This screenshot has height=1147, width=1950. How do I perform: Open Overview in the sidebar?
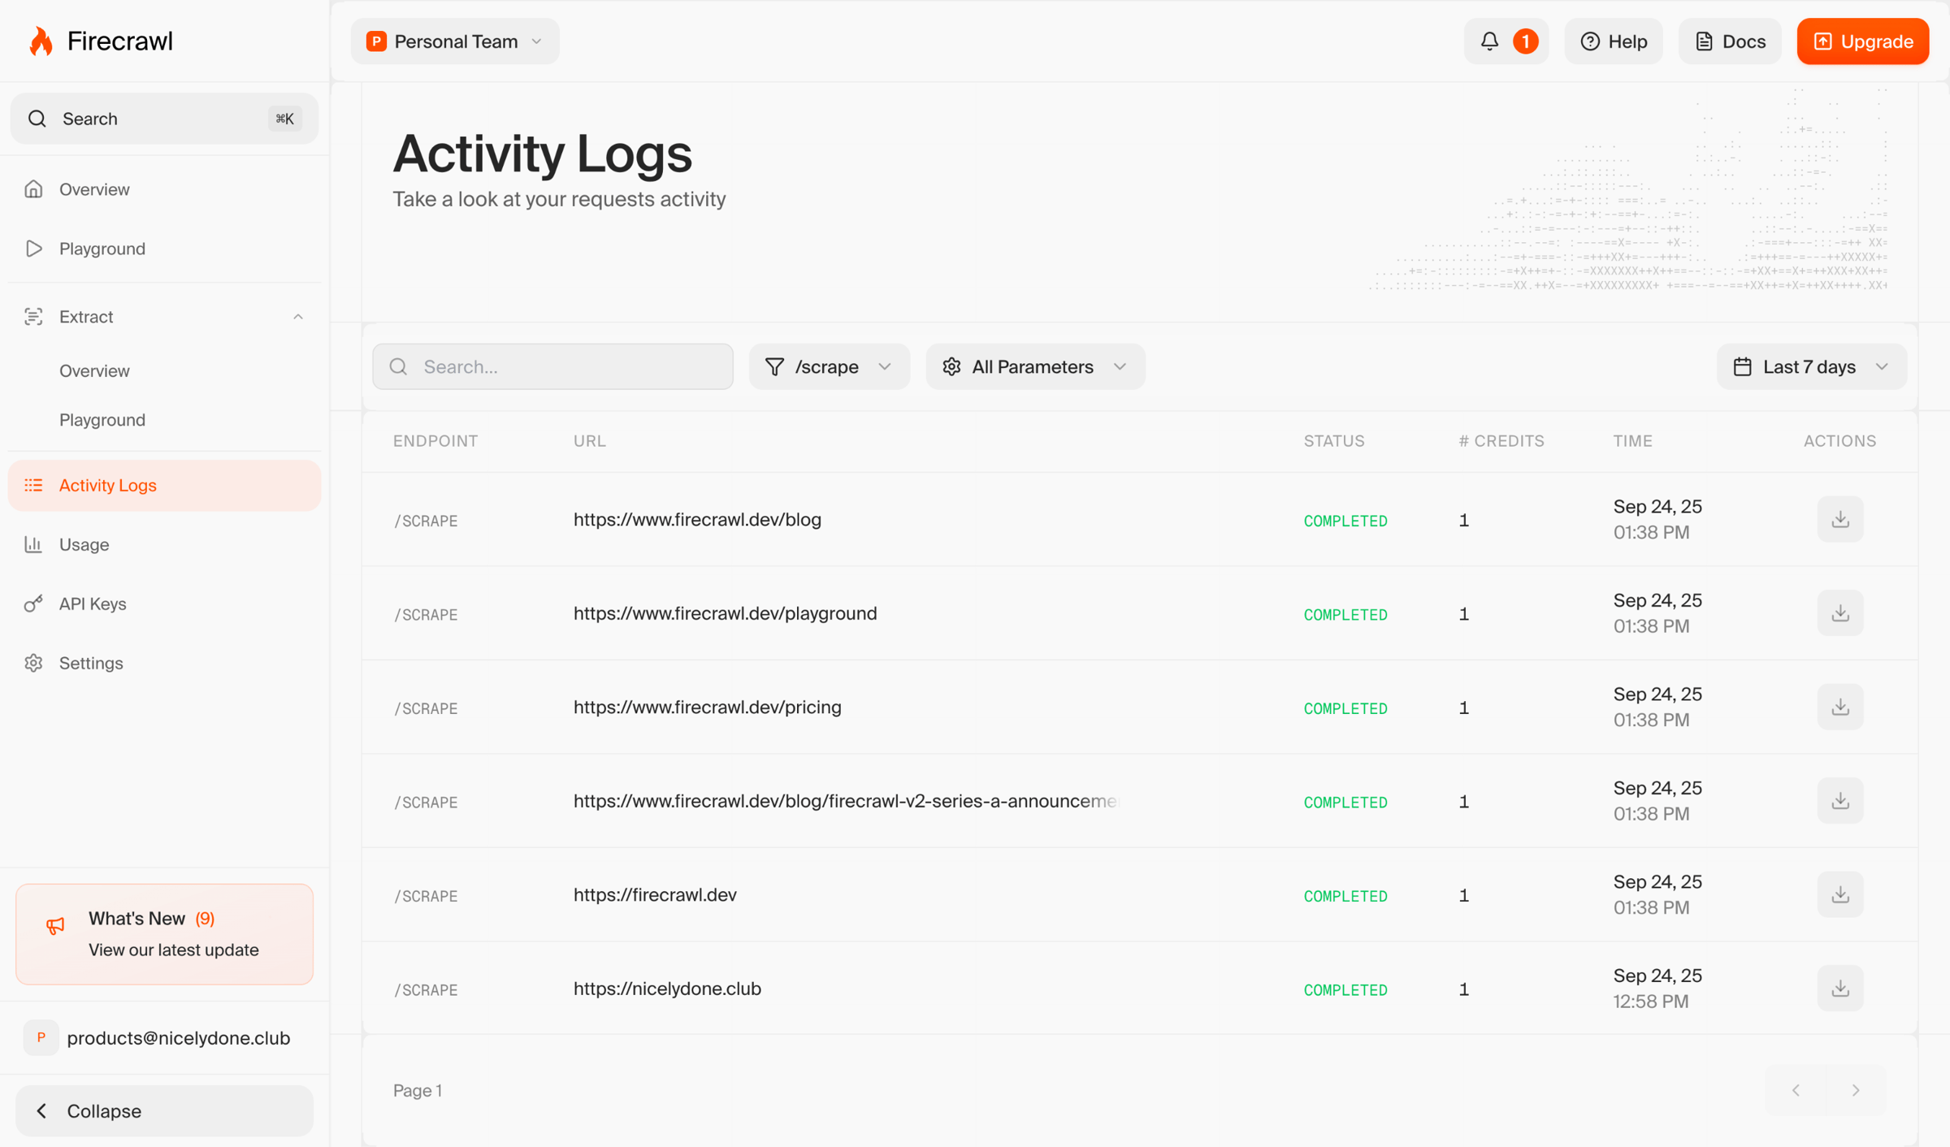pyautogui.click(x=164, y=189)
